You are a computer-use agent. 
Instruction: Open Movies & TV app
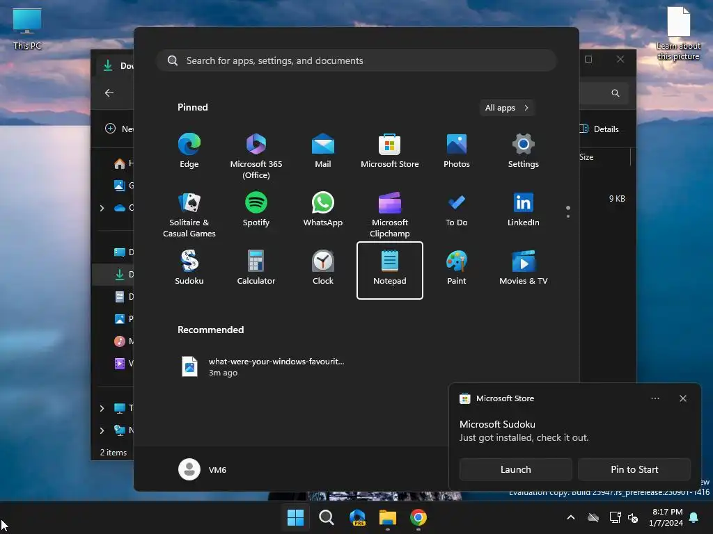tap(524, 268)
